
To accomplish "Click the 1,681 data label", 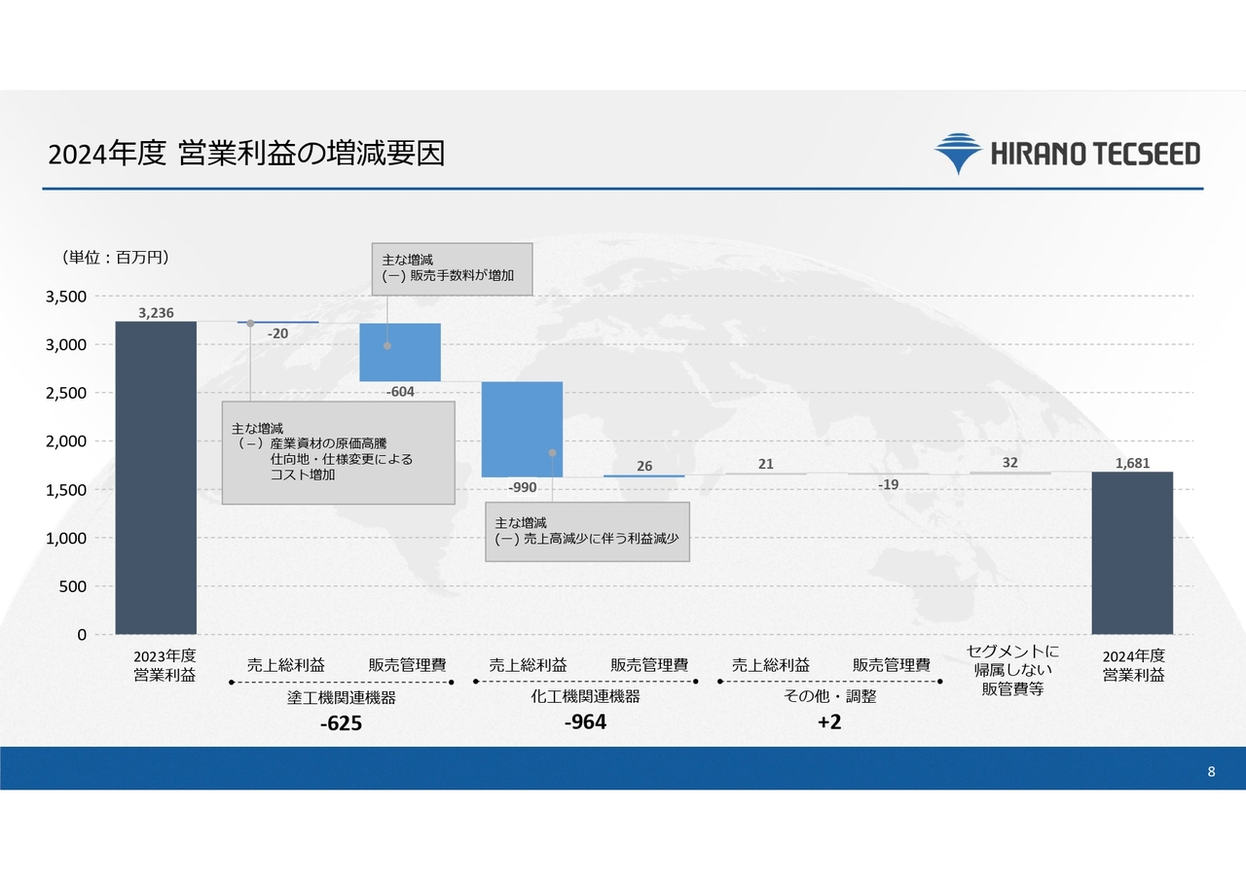I will pyautogui.click(x=1132, y=464).
